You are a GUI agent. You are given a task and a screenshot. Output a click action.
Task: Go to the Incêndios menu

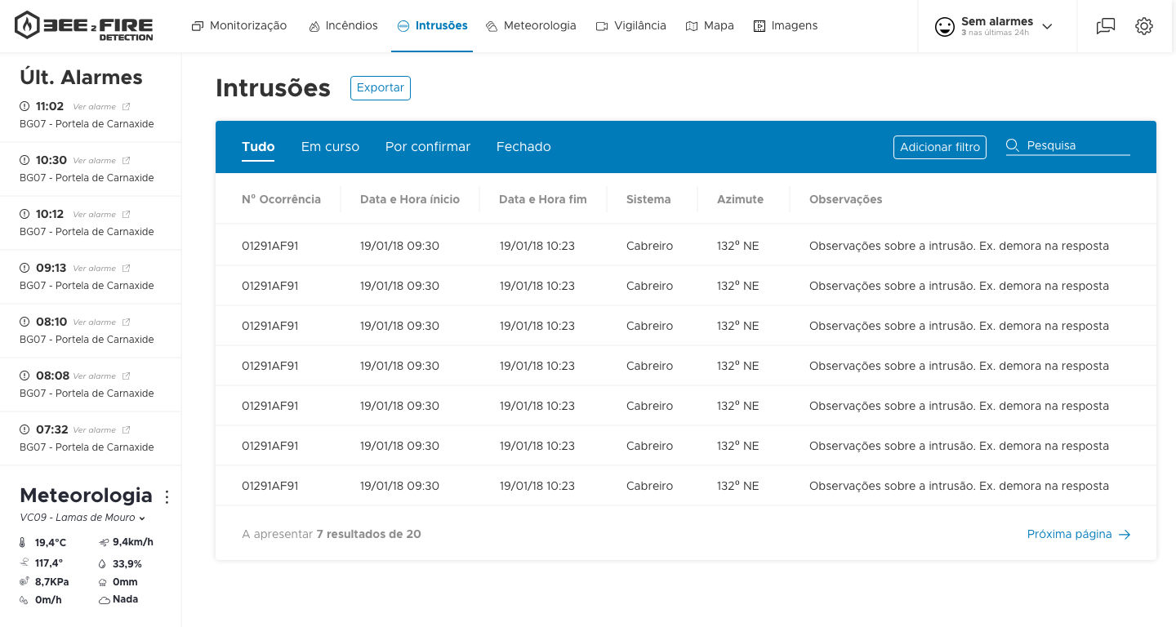point(343,26)
